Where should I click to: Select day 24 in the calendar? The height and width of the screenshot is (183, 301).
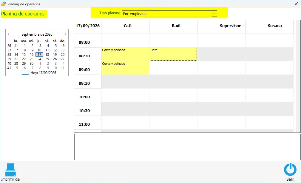click(39, 59)
